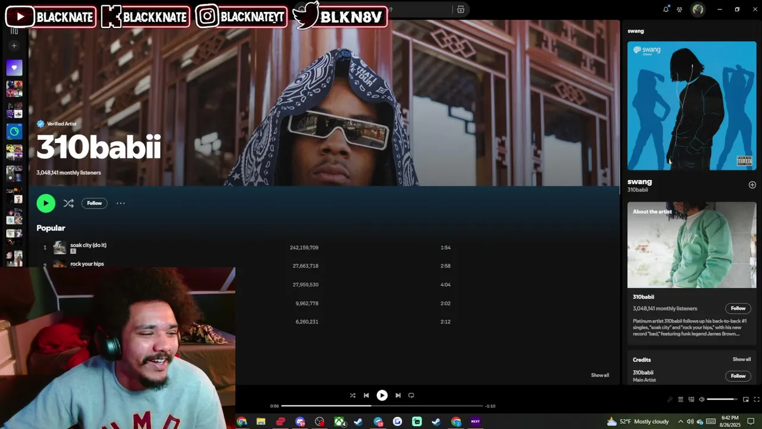Screen dimensions: 762x429
Task: Open Discord from the taskbar
Action: point(300,421)
